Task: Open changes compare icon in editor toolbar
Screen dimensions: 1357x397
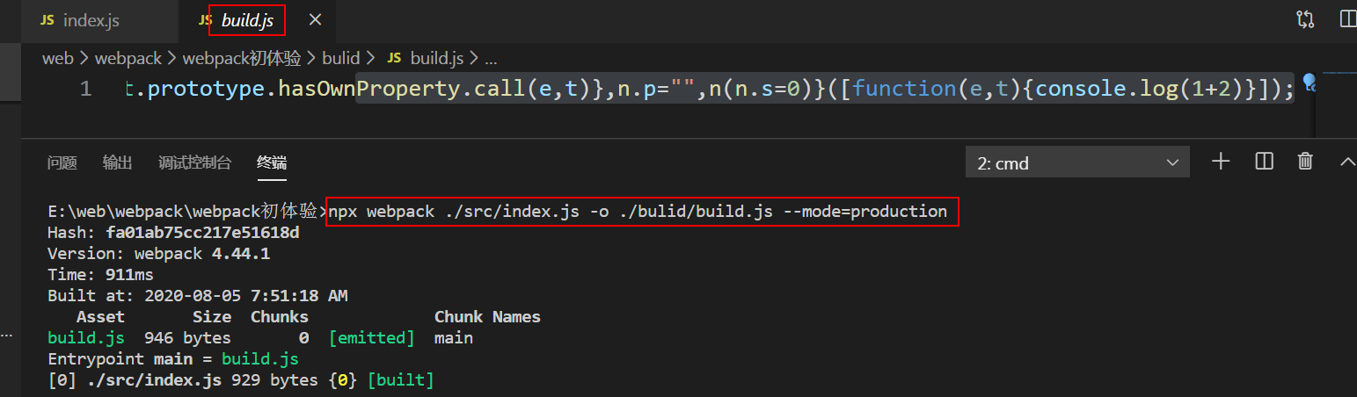Action: tap(1305, 19)
